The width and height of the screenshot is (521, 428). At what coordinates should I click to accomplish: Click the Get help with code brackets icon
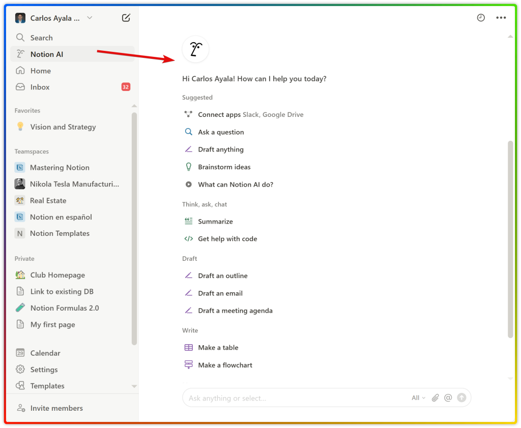point(188,238)
